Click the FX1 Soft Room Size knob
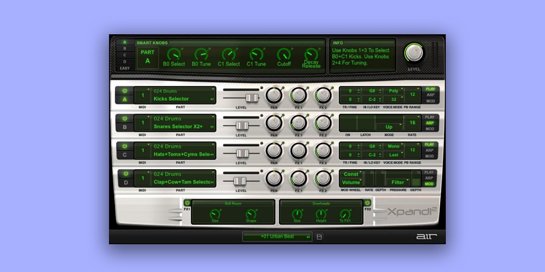The height and width of the screenshot is (272, 545). tap(215, 215)
